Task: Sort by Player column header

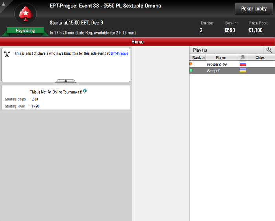Action: (222, 57)
